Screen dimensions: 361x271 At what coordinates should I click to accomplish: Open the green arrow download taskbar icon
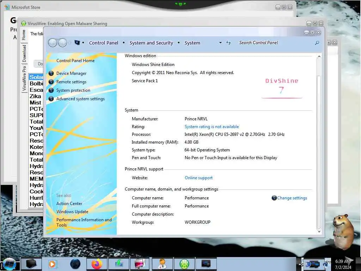click(x=118, y=264)
